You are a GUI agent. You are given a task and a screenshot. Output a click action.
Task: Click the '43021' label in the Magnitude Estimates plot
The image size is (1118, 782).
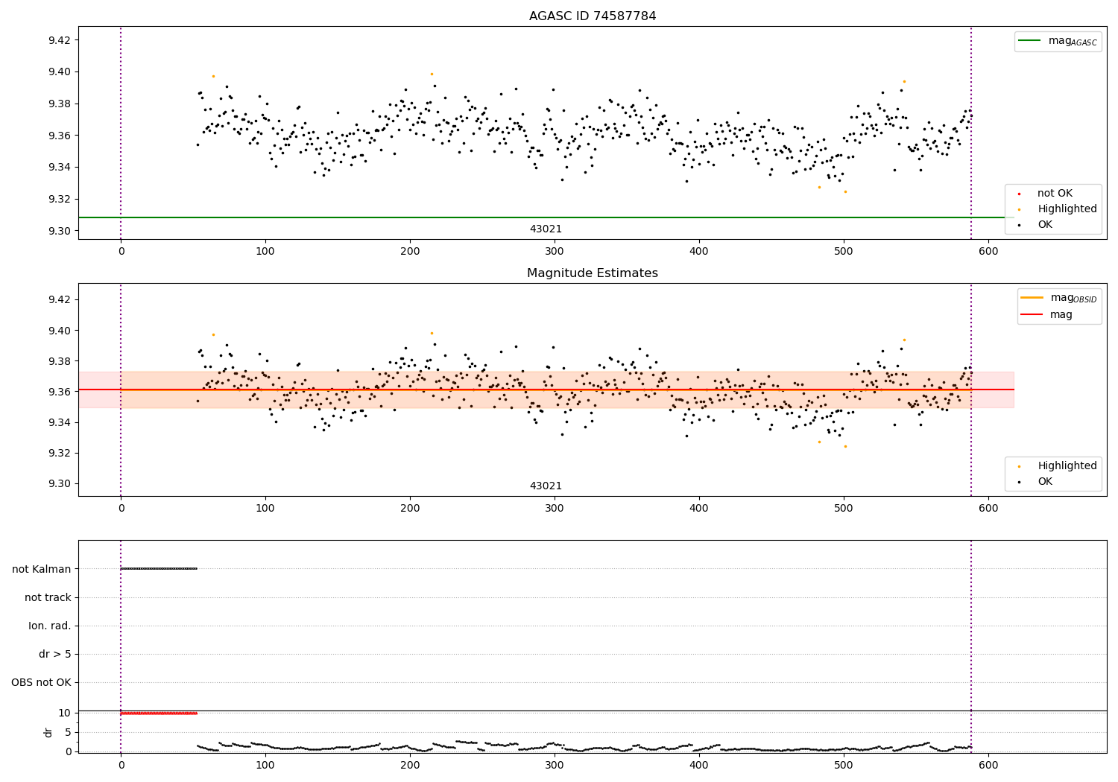click(546, 486)
